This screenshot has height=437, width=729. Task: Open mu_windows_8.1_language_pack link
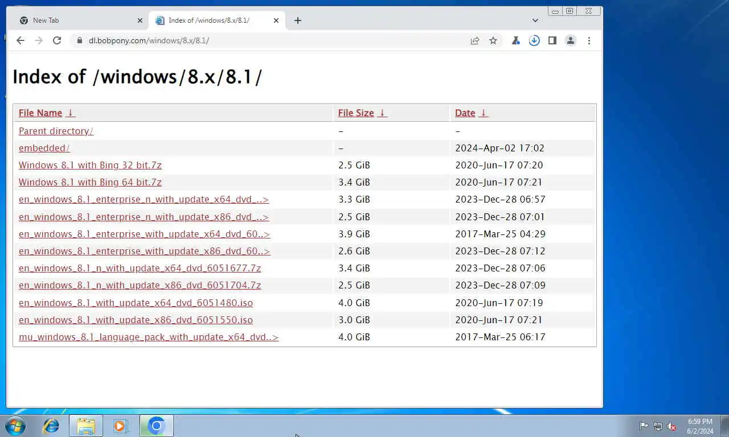click(x=149, y=337)
